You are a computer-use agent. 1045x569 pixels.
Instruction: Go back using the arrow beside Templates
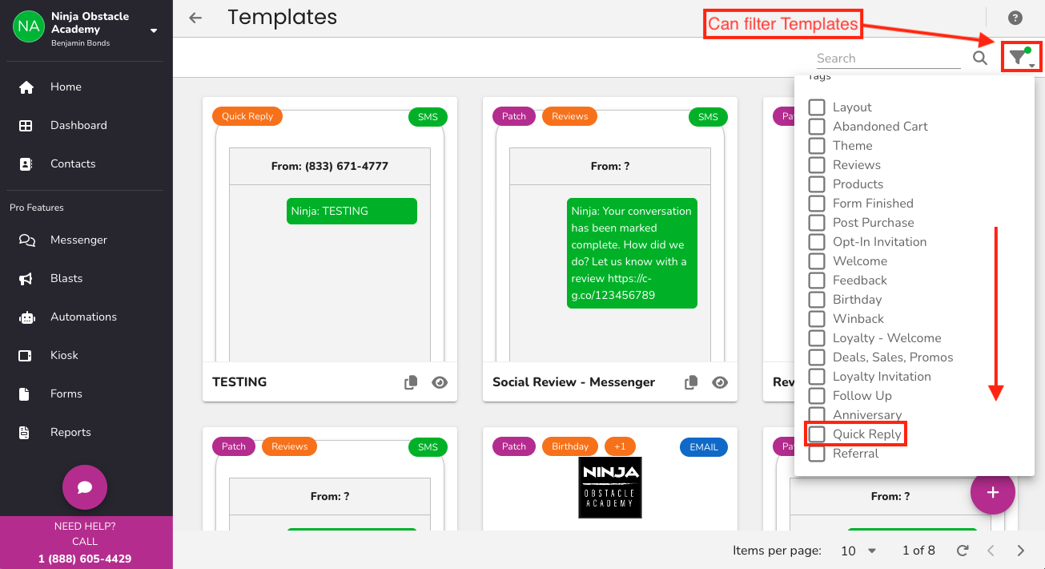[x=195, y=18]
